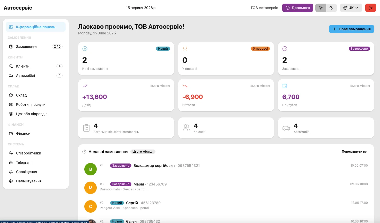Click income value +13,600
380x223 pixels.
click(x=95, y=97)
